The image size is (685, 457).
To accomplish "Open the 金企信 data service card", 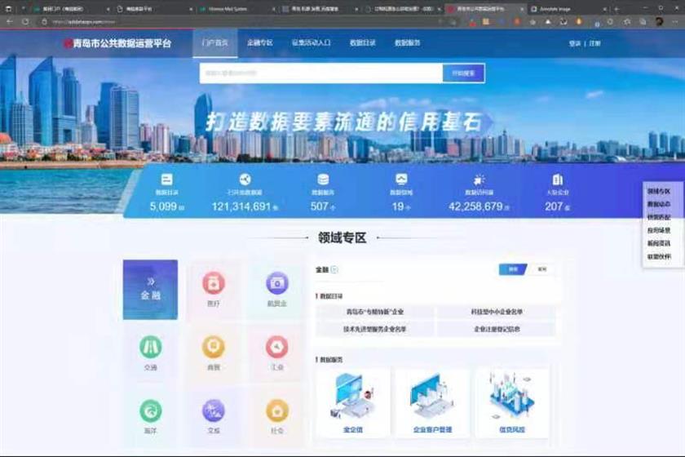I will pyautogui.click(x=353, y=403).
